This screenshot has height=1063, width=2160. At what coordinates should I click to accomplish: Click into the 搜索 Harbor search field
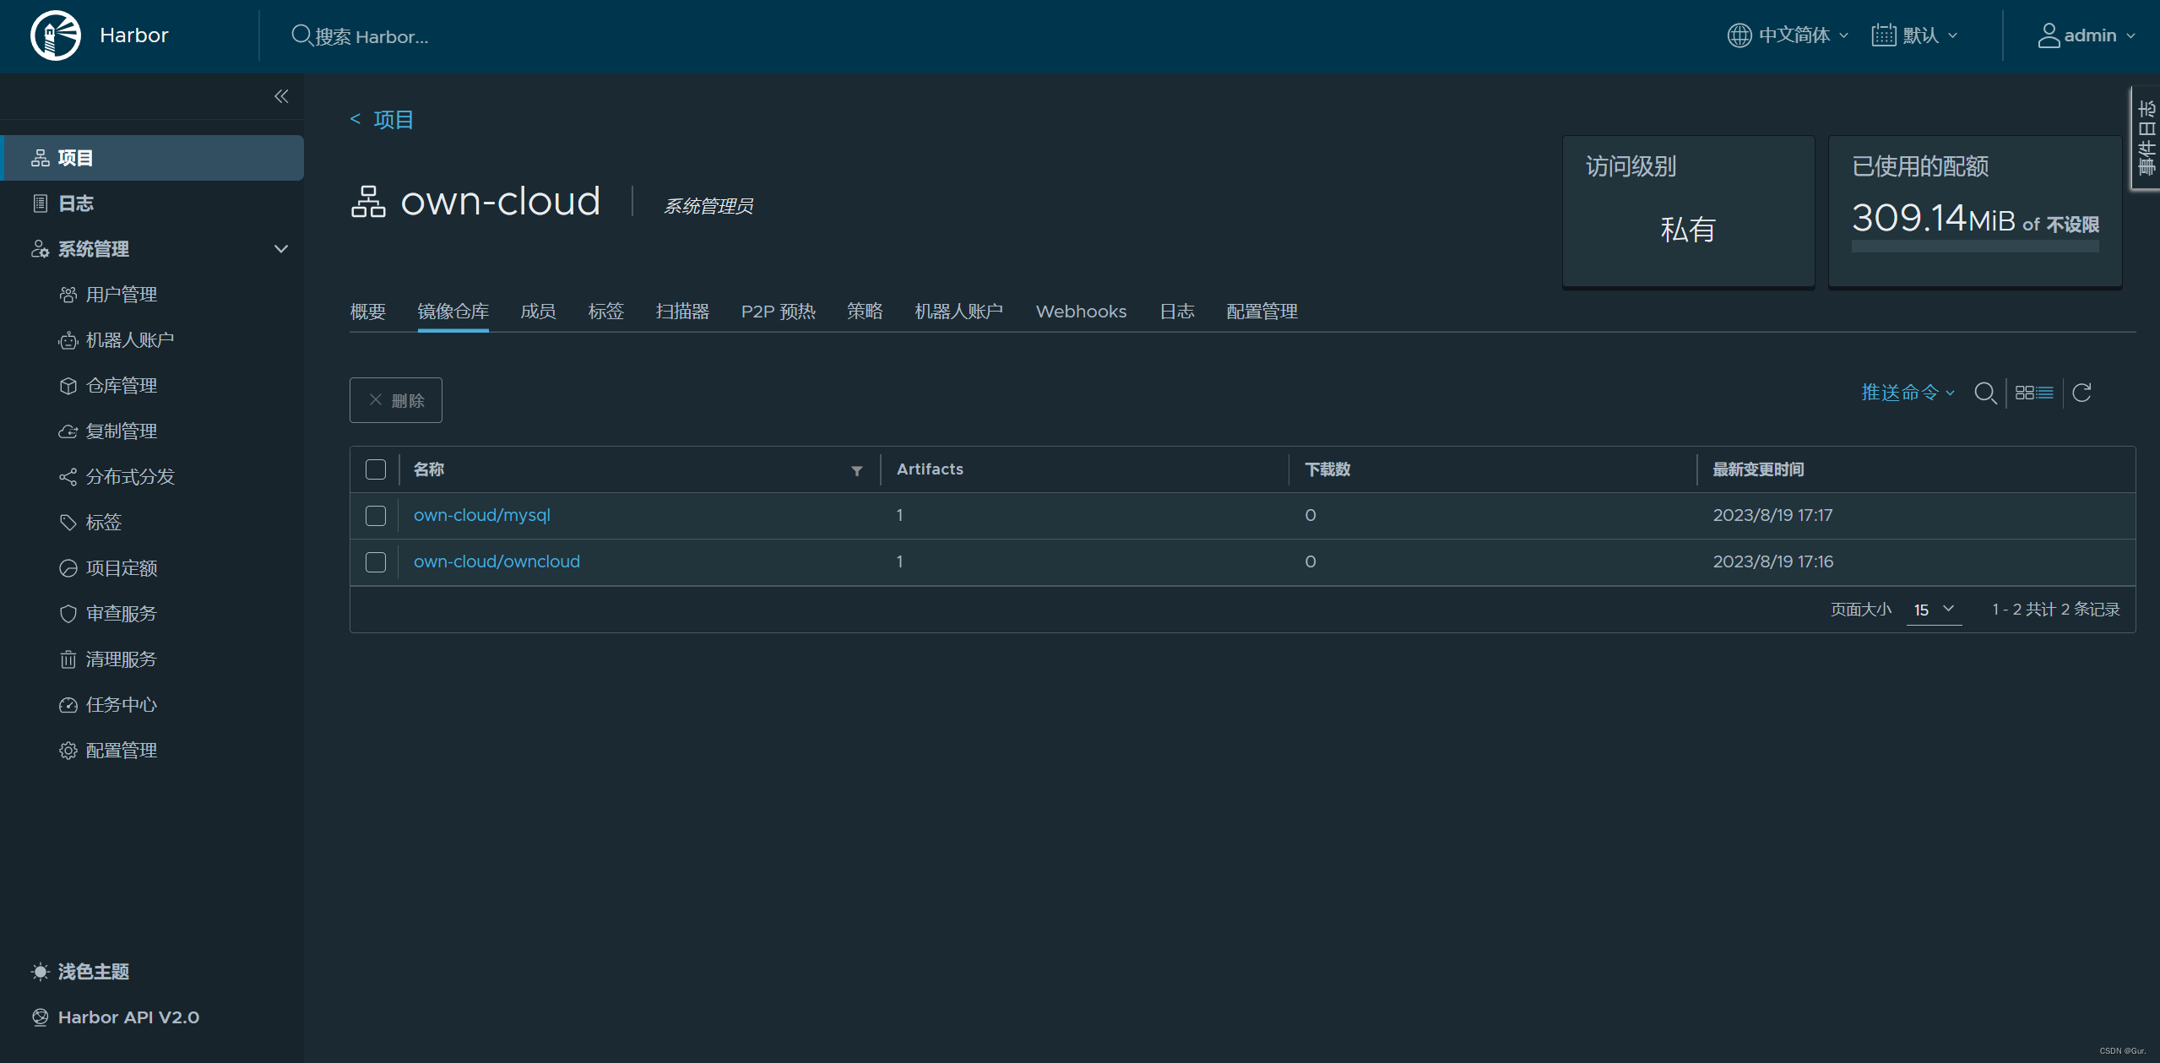372,36
